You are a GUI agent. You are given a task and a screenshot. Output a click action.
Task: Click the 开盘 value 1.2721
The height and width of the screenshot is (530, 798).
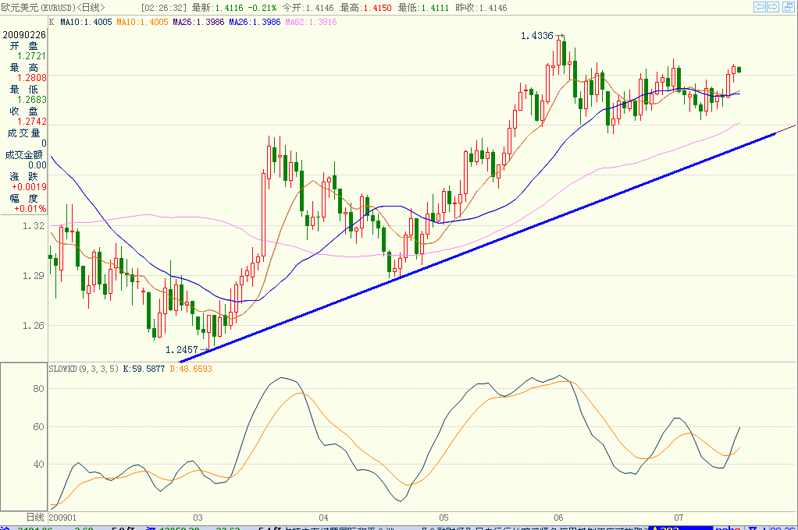tap(31, 56)
